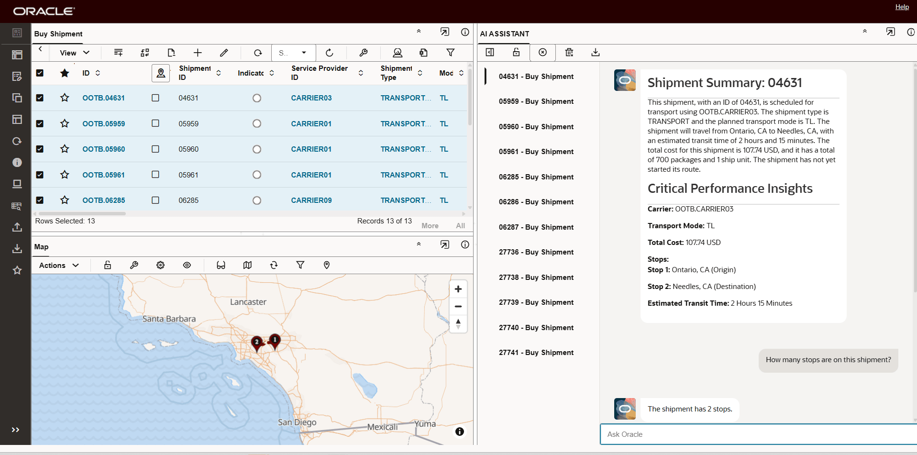
Task: Collapse the Buy Shipment panel with chevron
Action: [419, 32]
